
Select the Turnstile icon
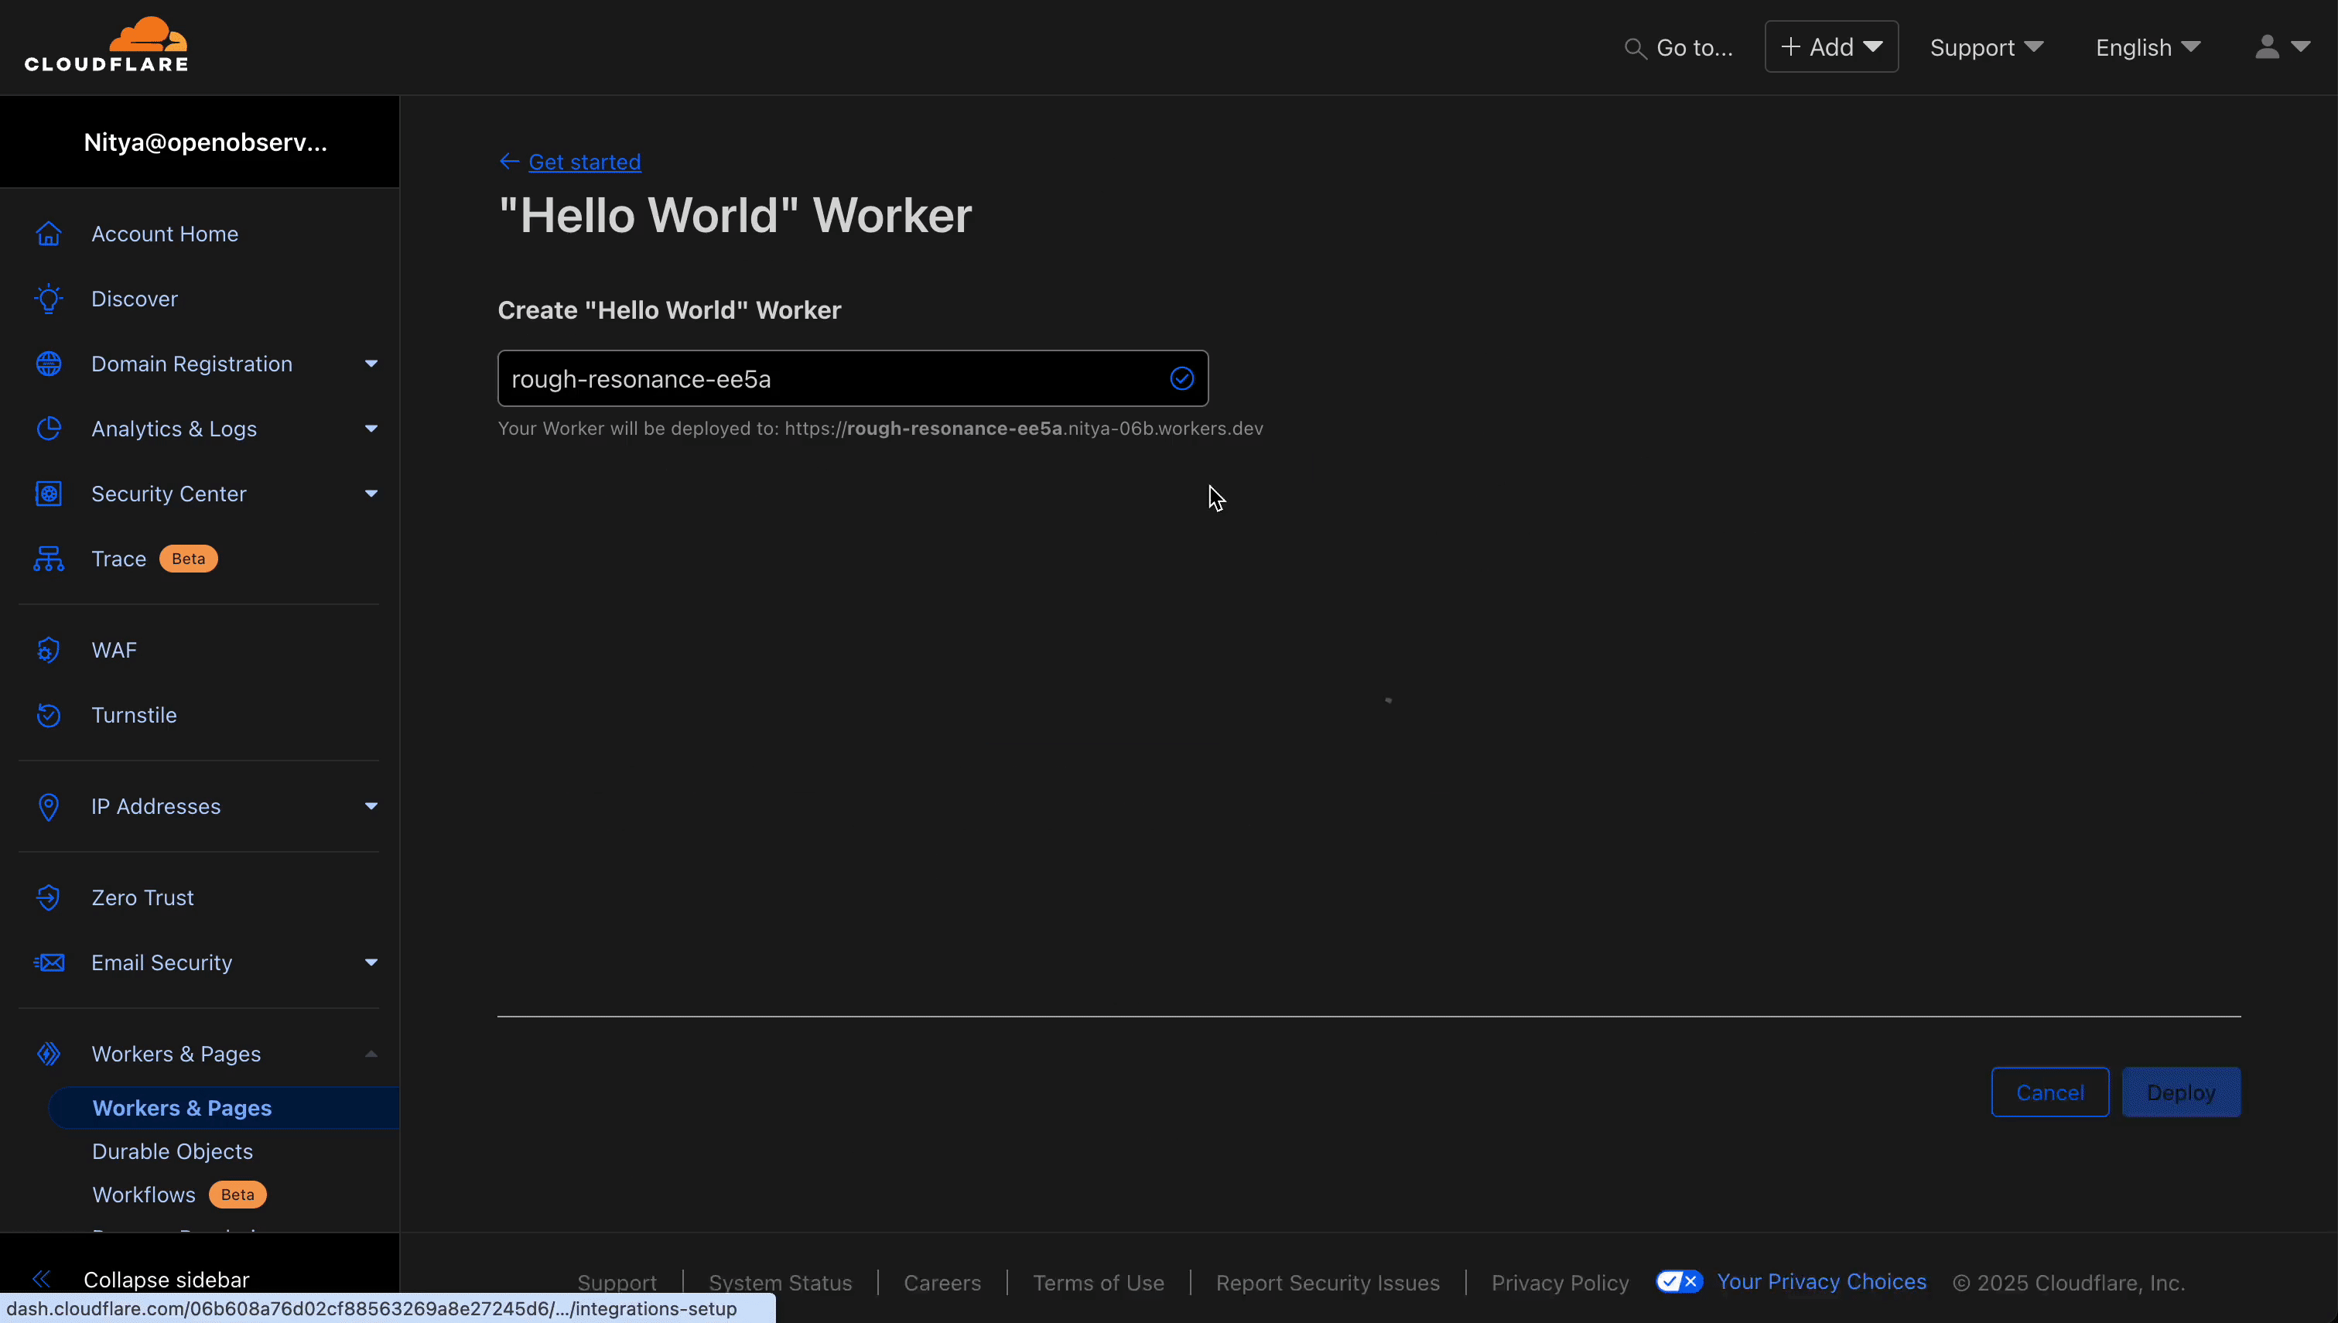coord(48,715)
